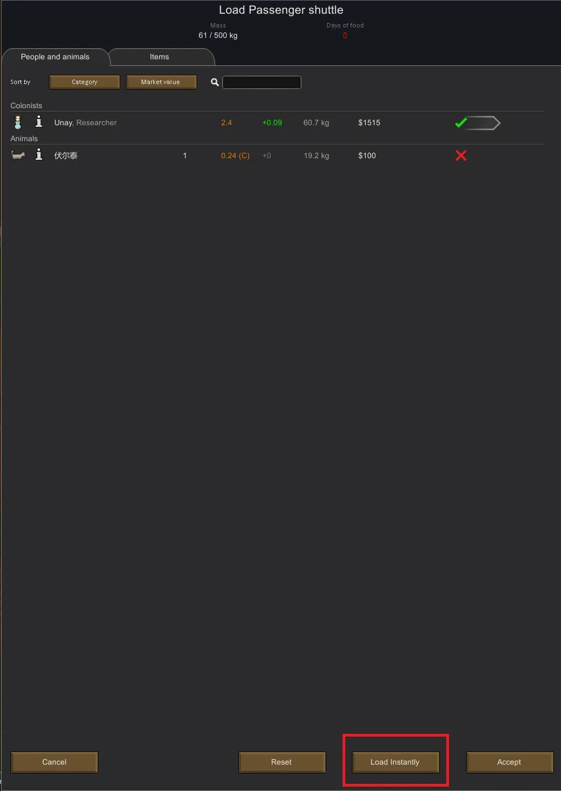Click the green checkmark on Unay's row
The width and height of the screenshot is (561, 791).
click(x=461, y=123)
